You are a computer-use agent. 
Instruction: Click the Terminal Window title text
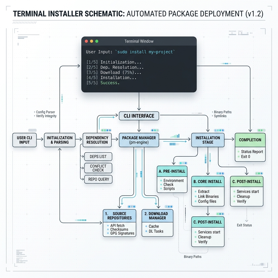(139, 41)
